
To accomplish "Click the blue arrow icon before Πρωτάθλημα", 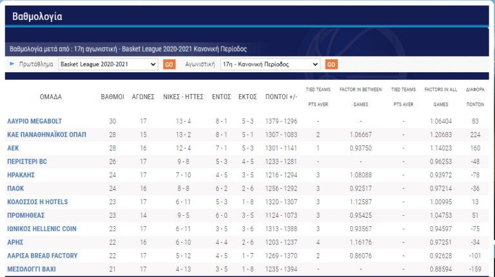I will tap(12, 64).
